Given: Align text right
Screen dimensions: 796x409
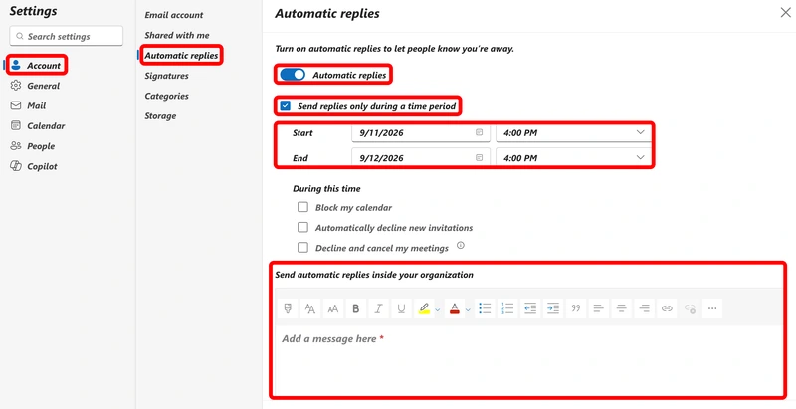Looking at the screenshot, I should coord(644,308).
